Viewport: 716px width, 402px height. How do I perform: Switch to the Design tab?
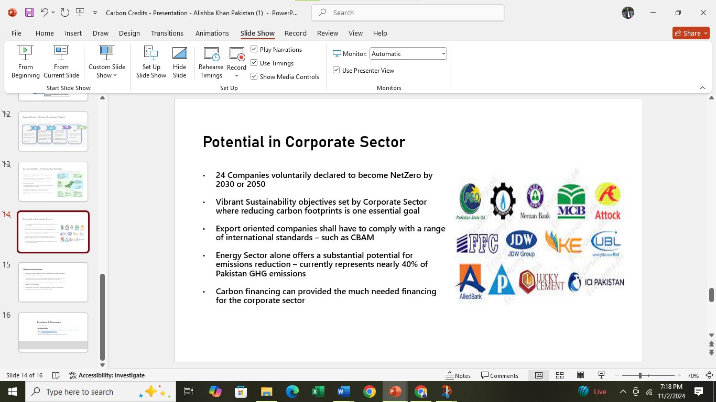click(129, 33)
